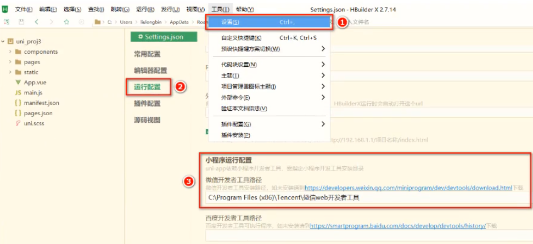Image resolution: width=533 pixels, height=244 pixels.
Task: Click the uni_proj3 project icon
Action: pyautogui.click(x=10, y=42)
